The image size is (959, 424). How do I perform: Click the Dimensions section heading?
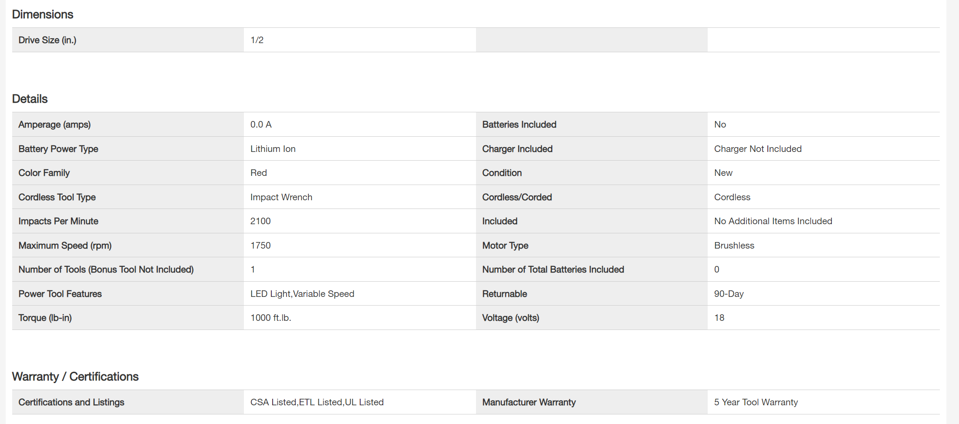[42, 14]
